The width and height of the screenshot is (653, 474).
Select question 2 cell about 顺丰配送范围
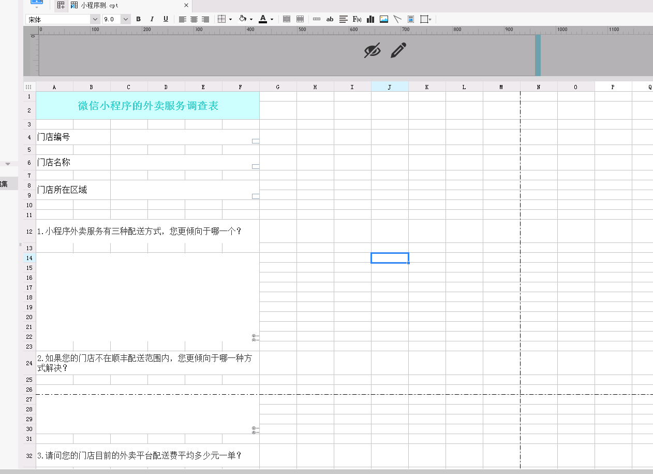pyautogui.click(x=148, y=363)
